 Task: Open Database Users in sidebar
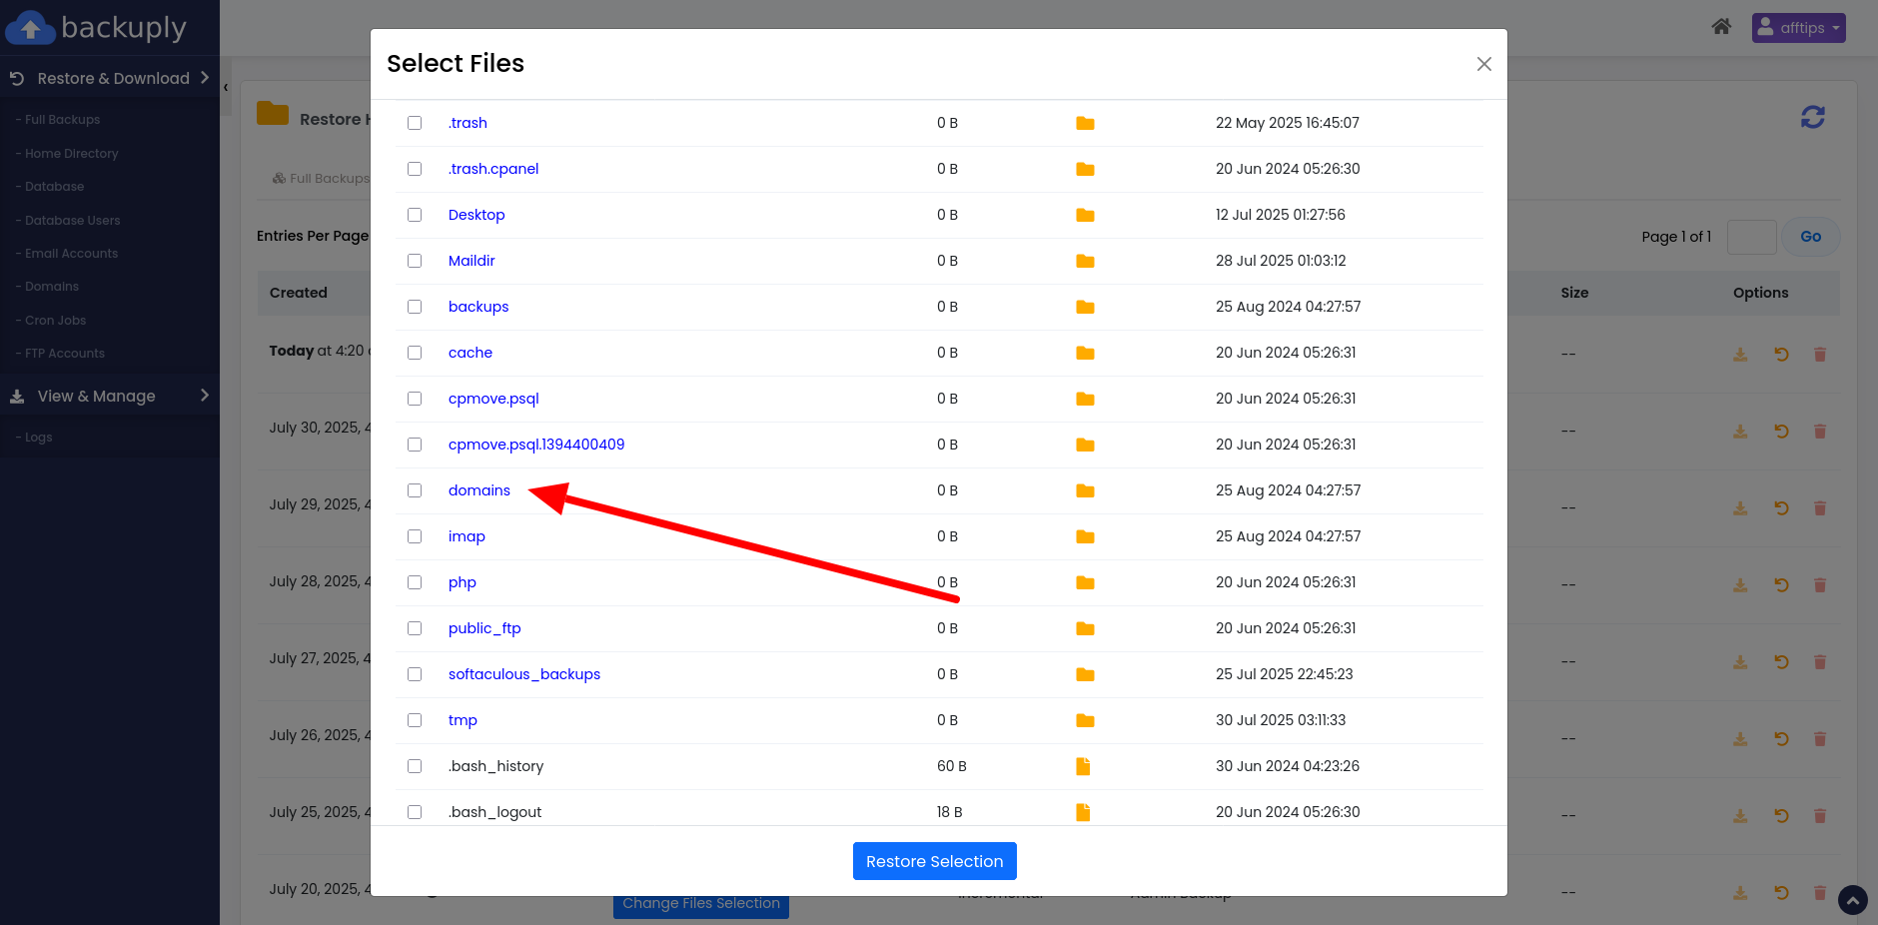coord(72,221)
